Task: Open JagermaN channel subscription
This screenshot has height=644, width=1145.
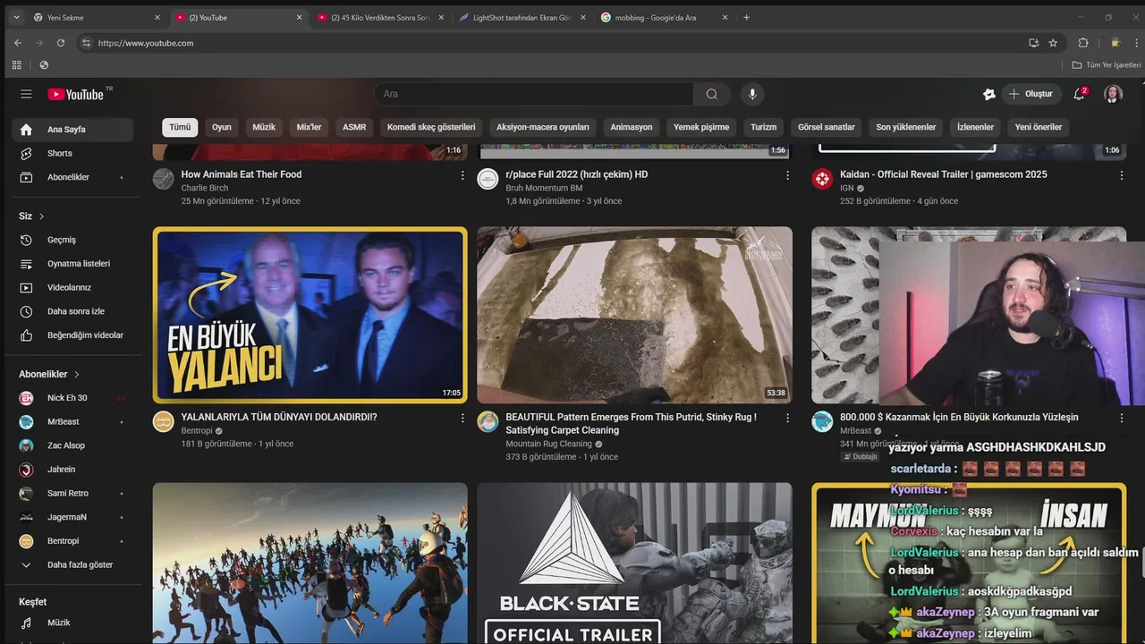Action: 73,517
